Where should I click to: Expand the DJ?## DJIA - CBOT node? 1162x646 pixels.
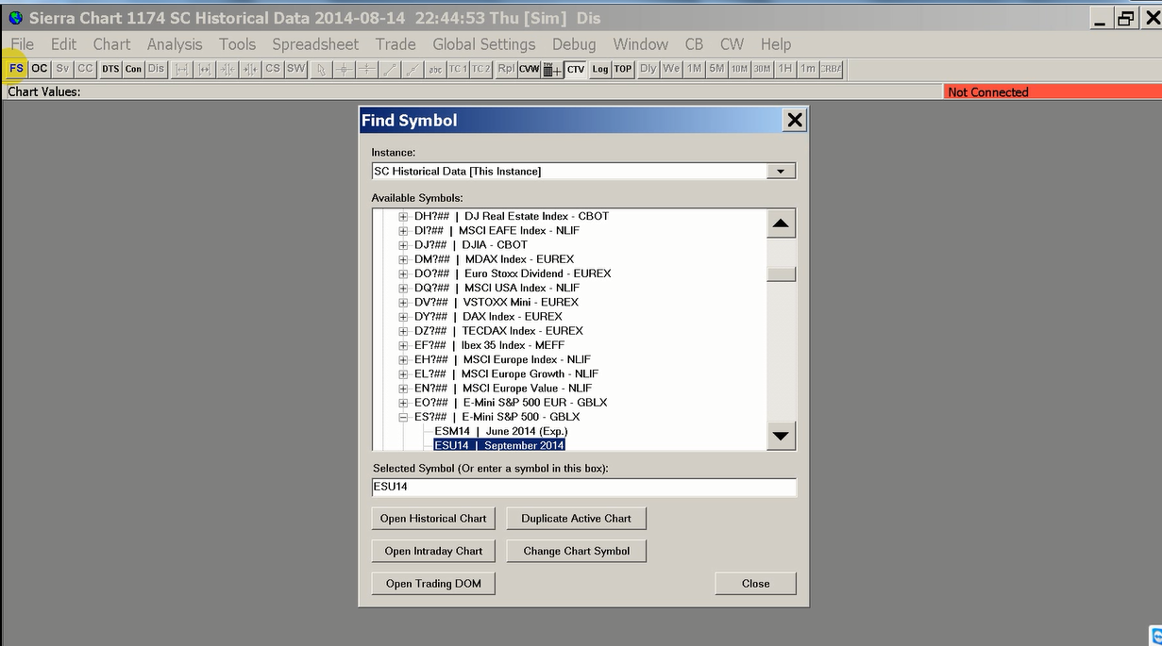coord(404,245)
